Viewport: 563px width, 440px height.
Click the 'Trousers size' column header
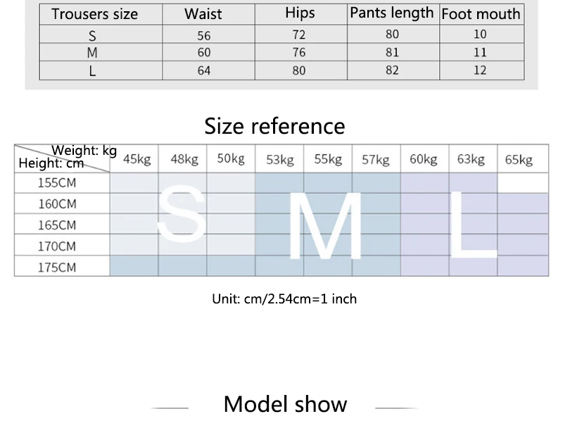94,14
